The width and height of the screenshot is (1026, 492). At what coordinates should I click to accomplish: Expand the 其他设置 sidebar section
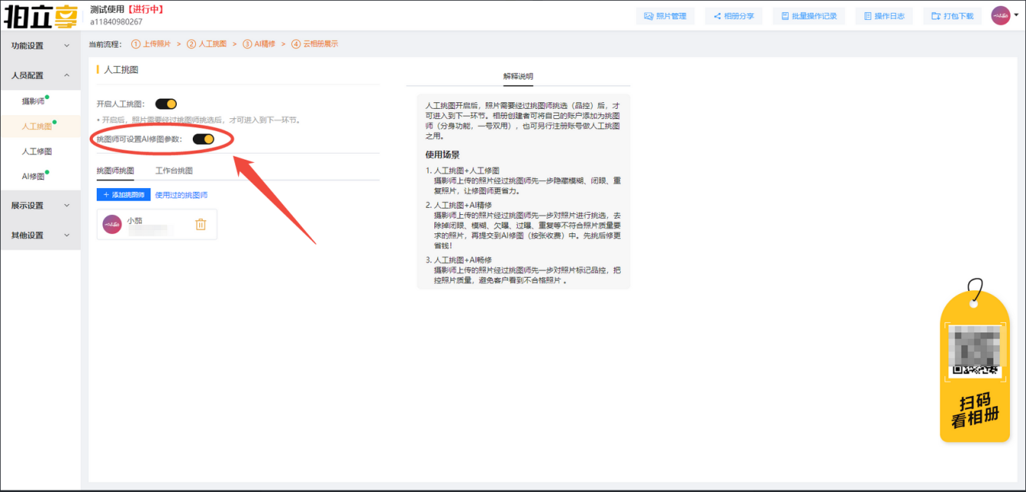pyautogui.click(x=40, y=236)
